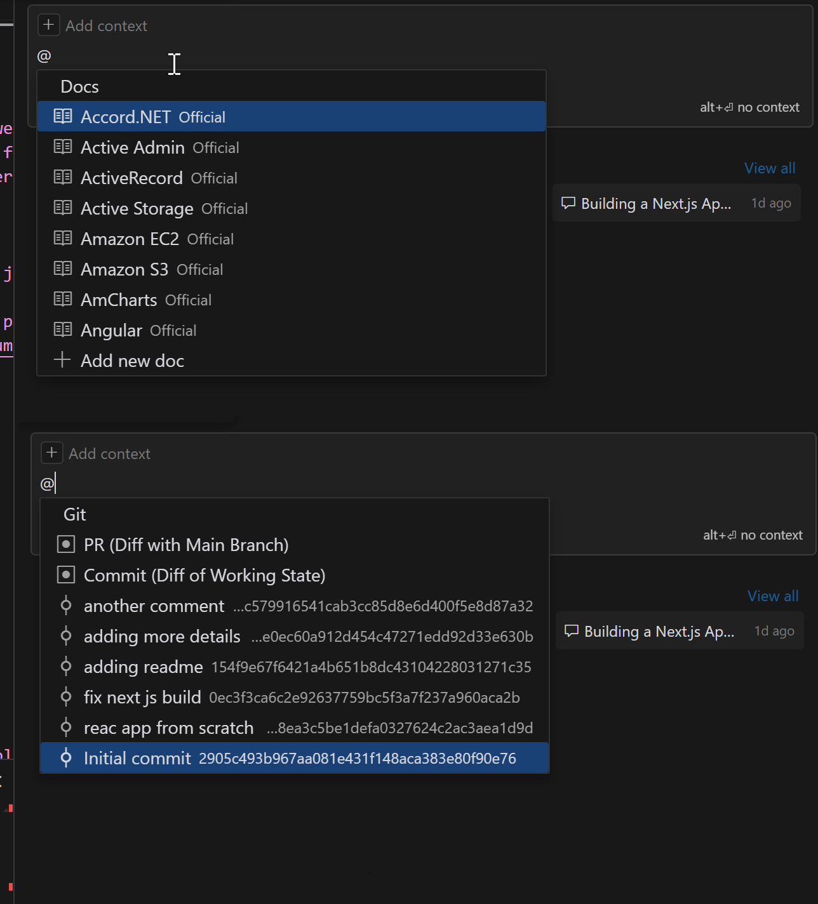The image size is (818, 904).
Task: Open upper Building a Next.js Ap... chat
Action: pos(676,203)
